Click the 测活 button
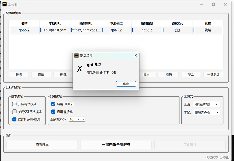The width and height of the screenshot is (234, 161). click(x=191, y=75)
